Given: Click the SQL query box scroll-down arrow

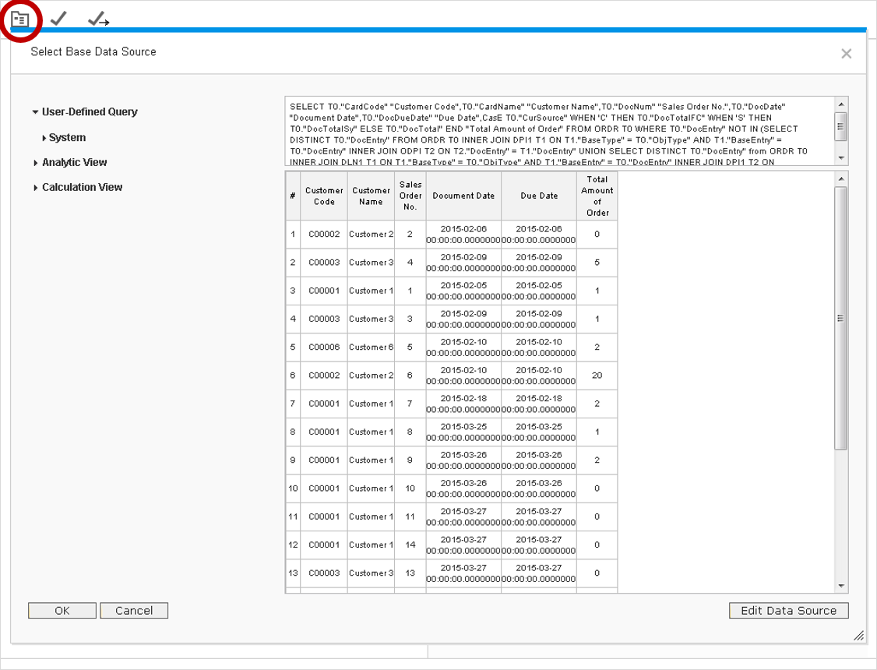Looking at the screenshot, I should point(840,157).
